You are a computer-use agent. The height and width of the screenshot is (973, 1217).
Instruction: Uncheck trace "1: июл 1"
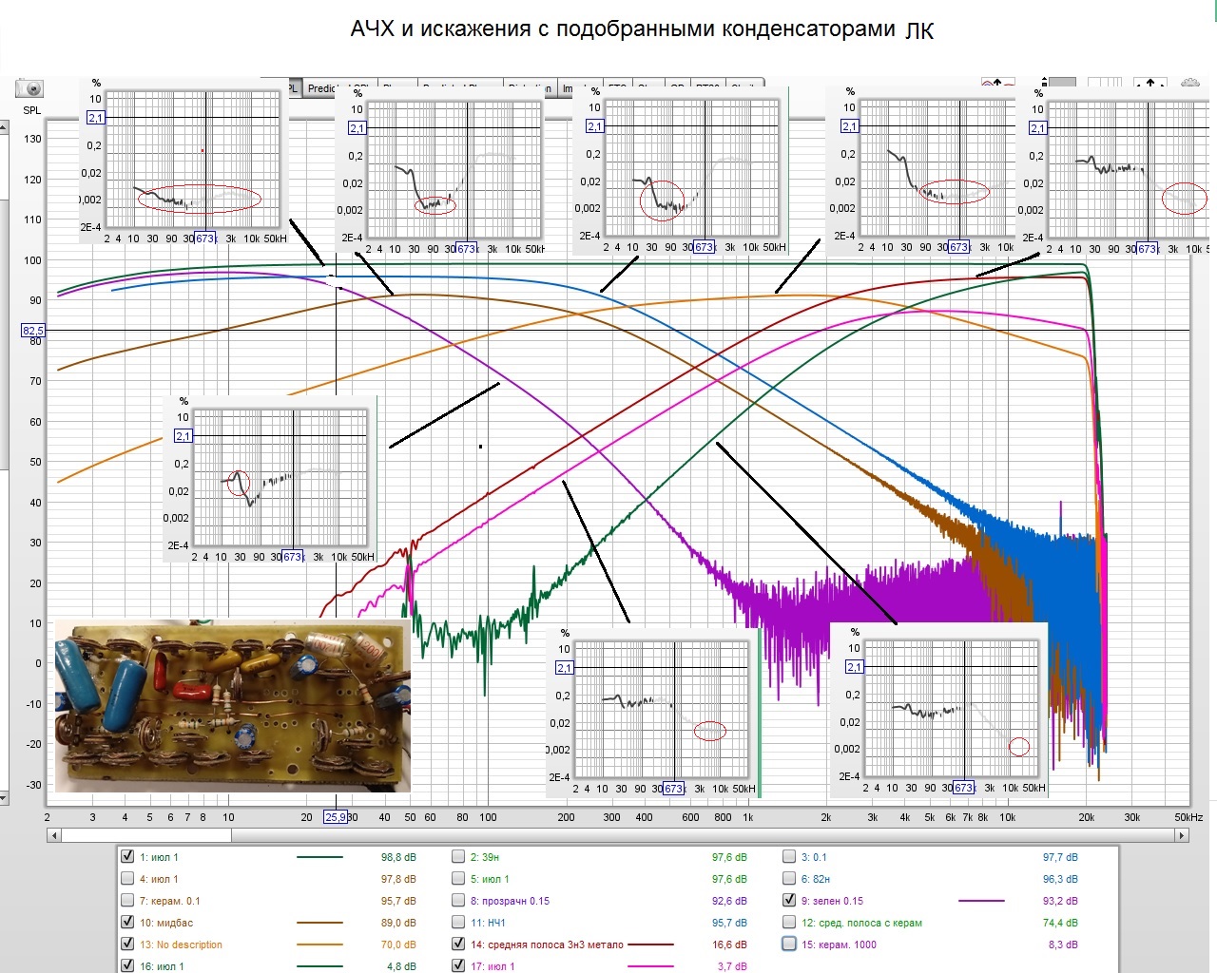(127, 856)
